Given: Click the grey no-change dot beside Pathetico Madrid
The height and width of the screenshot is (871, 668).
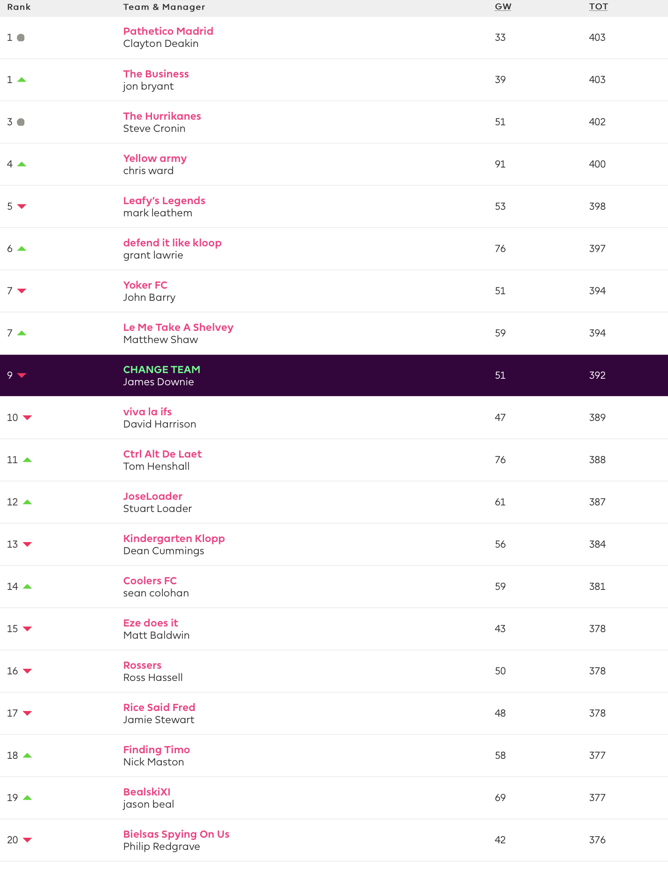Looking at the screenshot, I should point(21,38).
